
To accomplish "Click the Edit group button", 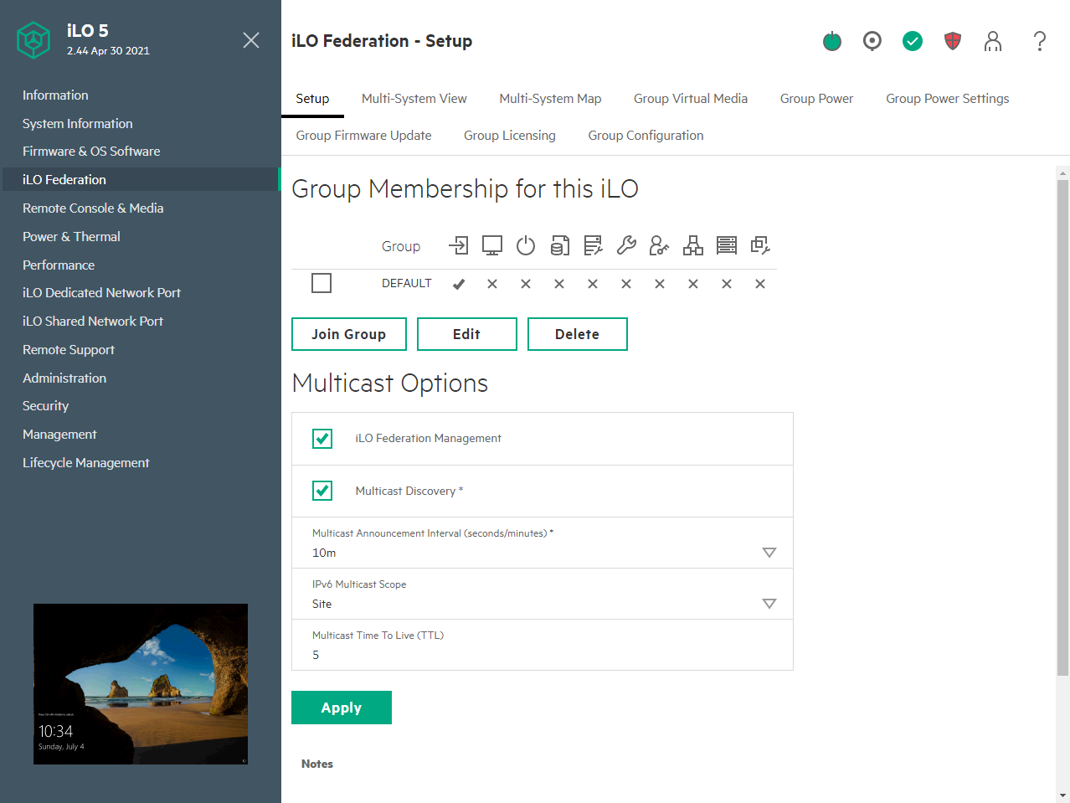I will click(467, 334).
